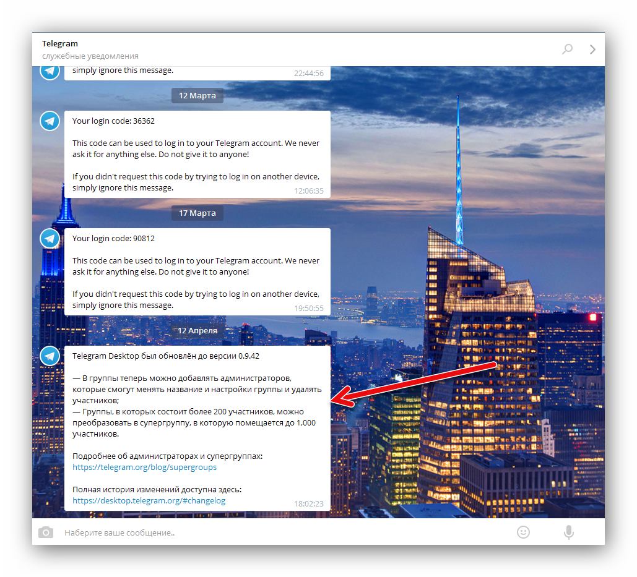Viewport: 637px width, 577px height.
Task: Click Telegram avatar beside login code 90812
Action: [50, 238]
